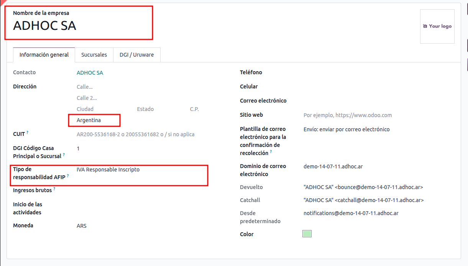Click the Dominio de correo electrónico value
The height and width of the screenshot is (266, 468).
(x=333, y=166)
